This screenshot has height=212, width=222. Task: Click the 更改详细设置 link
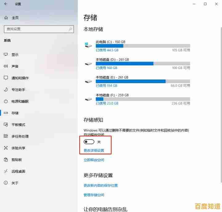[94, 151]
